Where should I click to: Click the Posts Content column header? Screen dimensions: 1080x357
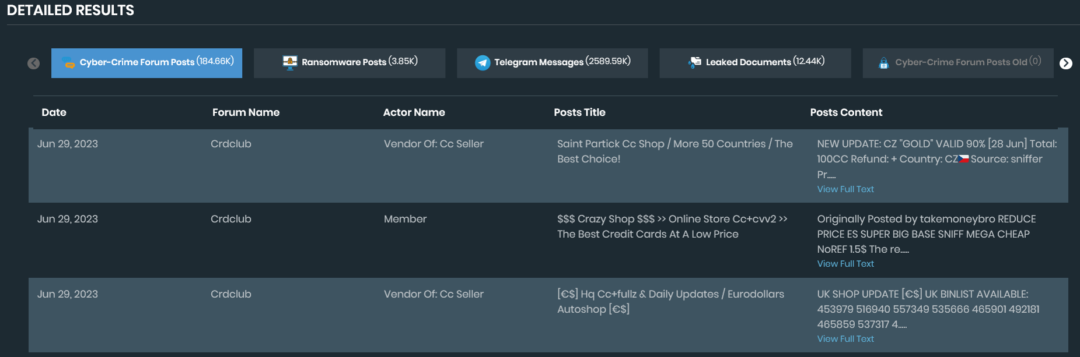pos(846,112)
